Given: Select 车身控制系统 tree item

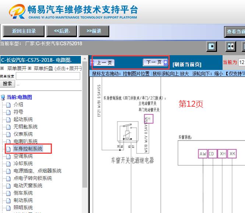Looking at the screenshot, I should (x=28, y=149).
